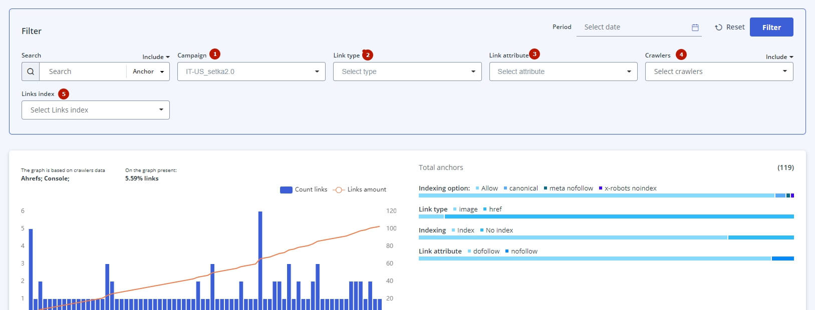This screenshot has height=310, width=815.
Task: Click red badge 1 next to Campaign
Action: [215, 54]
